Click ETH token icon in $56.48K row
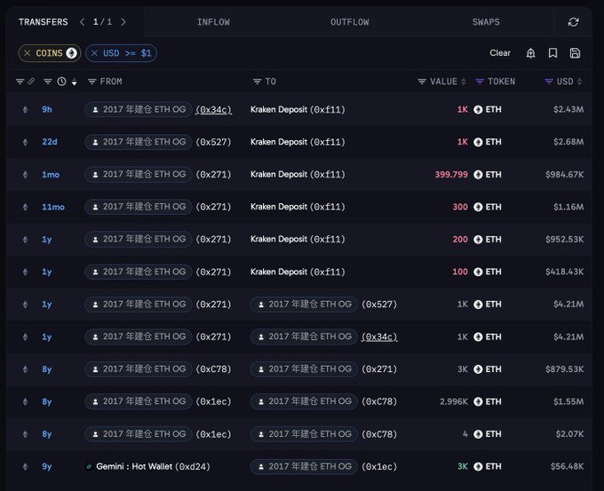Screen dimensions: 604x491 click(478, 467)
